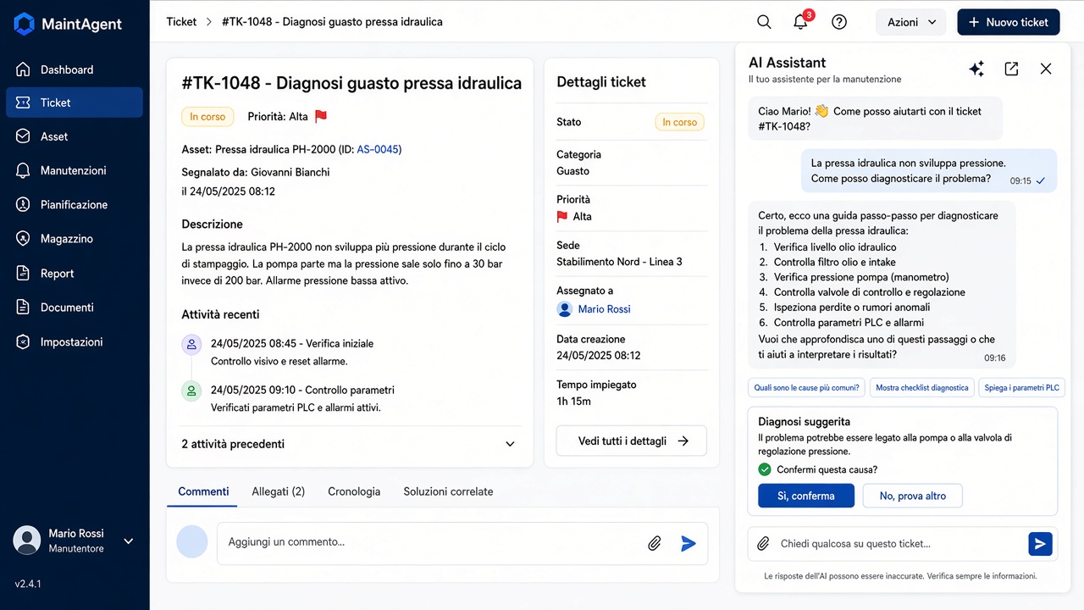Click the AI sparkle icon in assistant header
The height and width of the screenshot is (610, 1084).
pos(976,69)
